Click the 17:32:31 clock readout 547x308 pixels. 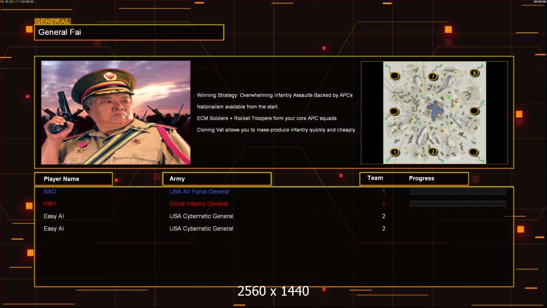click(x=28, y=2)
